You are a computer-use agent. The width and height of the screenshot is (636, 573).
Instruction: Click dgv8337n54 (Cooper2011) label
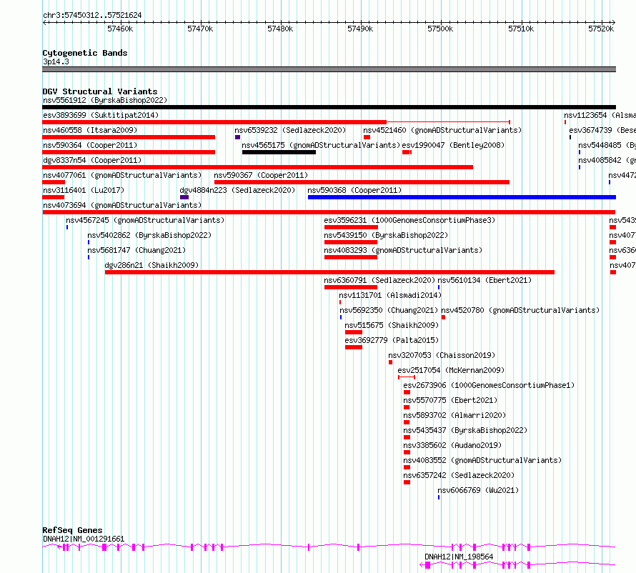92,160
